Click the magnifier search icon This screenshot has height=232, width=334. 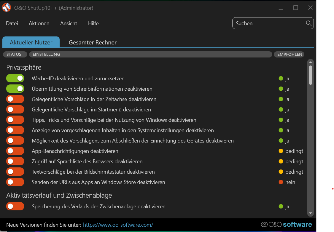(309, 23)
